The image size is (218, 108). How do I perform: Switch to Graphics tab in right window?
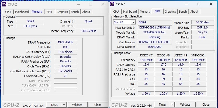click(x=170, y=12)
